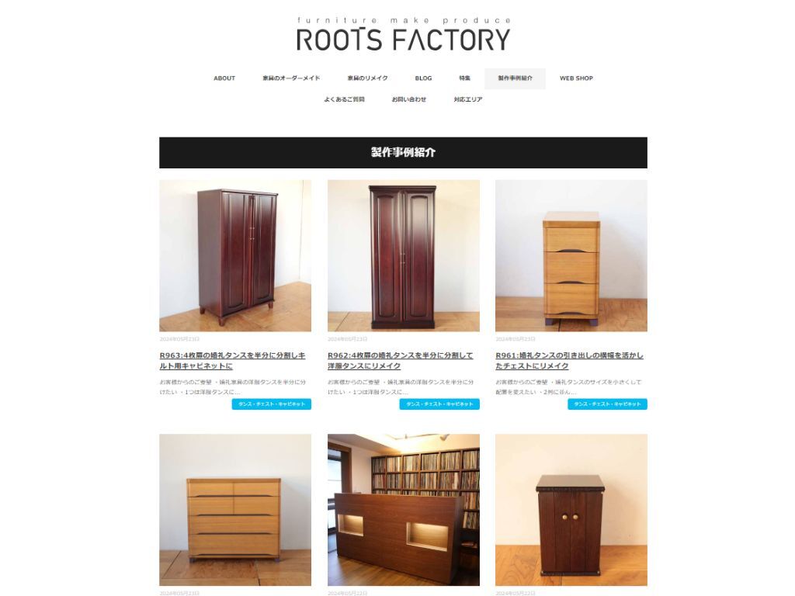The width and height of the screenshot is (795, 596).
Task: Select category tag under R961 article
Action: coord(607,404)
